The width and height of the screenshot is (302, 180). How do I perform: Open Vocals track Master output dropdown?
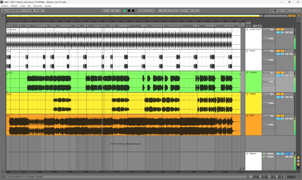(268, 82)
